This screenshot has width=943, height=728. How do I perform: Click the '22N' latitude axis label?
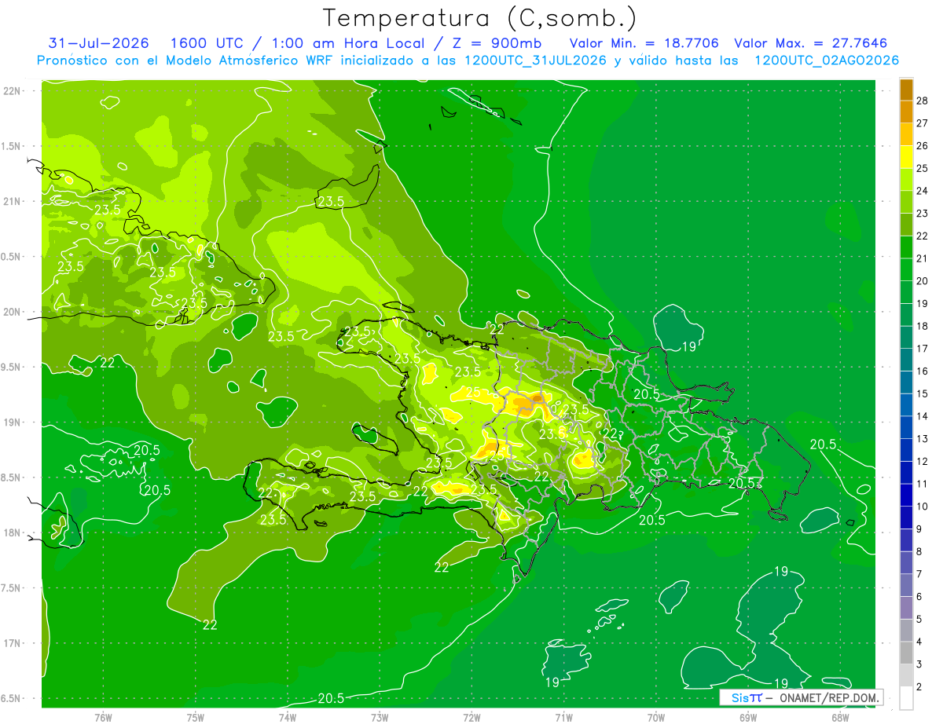click(x=12, y=90)
